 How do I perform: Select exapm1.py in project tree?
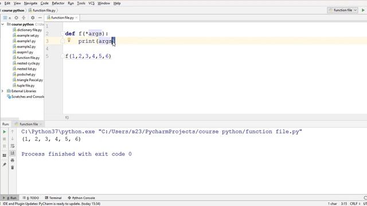pyautogui.click(x=23, y=52)
